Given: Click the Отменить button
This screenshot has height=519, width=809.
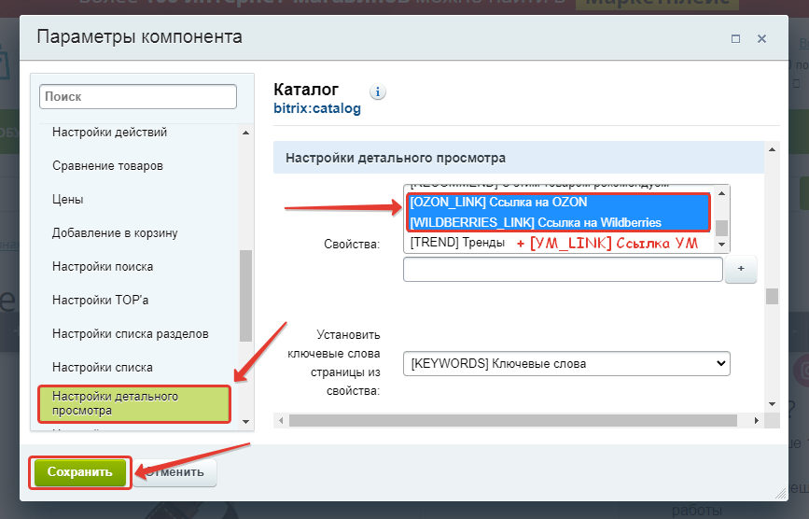Looking at the screenshot, I should tap(175, 472).
